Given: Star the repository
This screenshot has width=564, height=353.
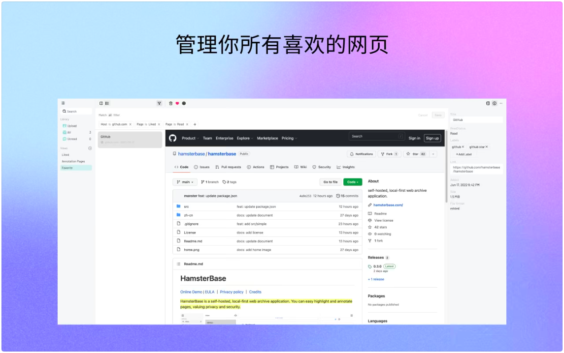Looking at the screenshot, I should (x=415, y=154).
